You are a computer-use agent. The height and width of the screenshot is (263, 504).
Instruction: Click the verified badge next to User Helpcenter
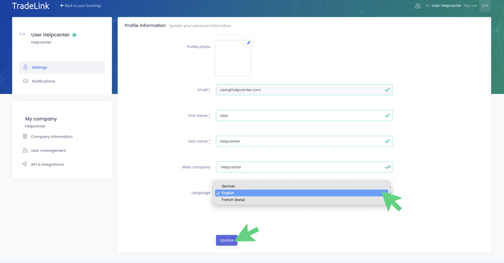(x=74, y=35)
